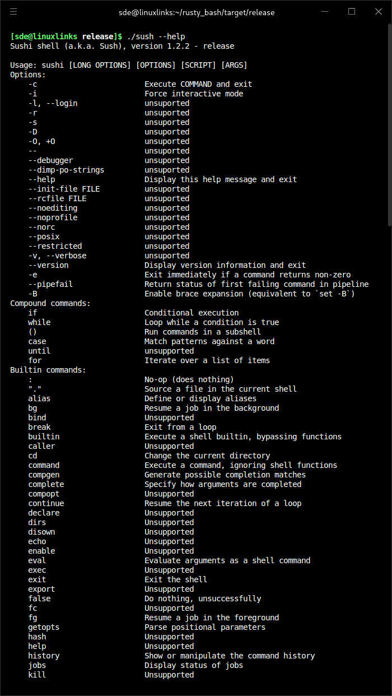Select the Builtin commands heading

pos(45,369)
